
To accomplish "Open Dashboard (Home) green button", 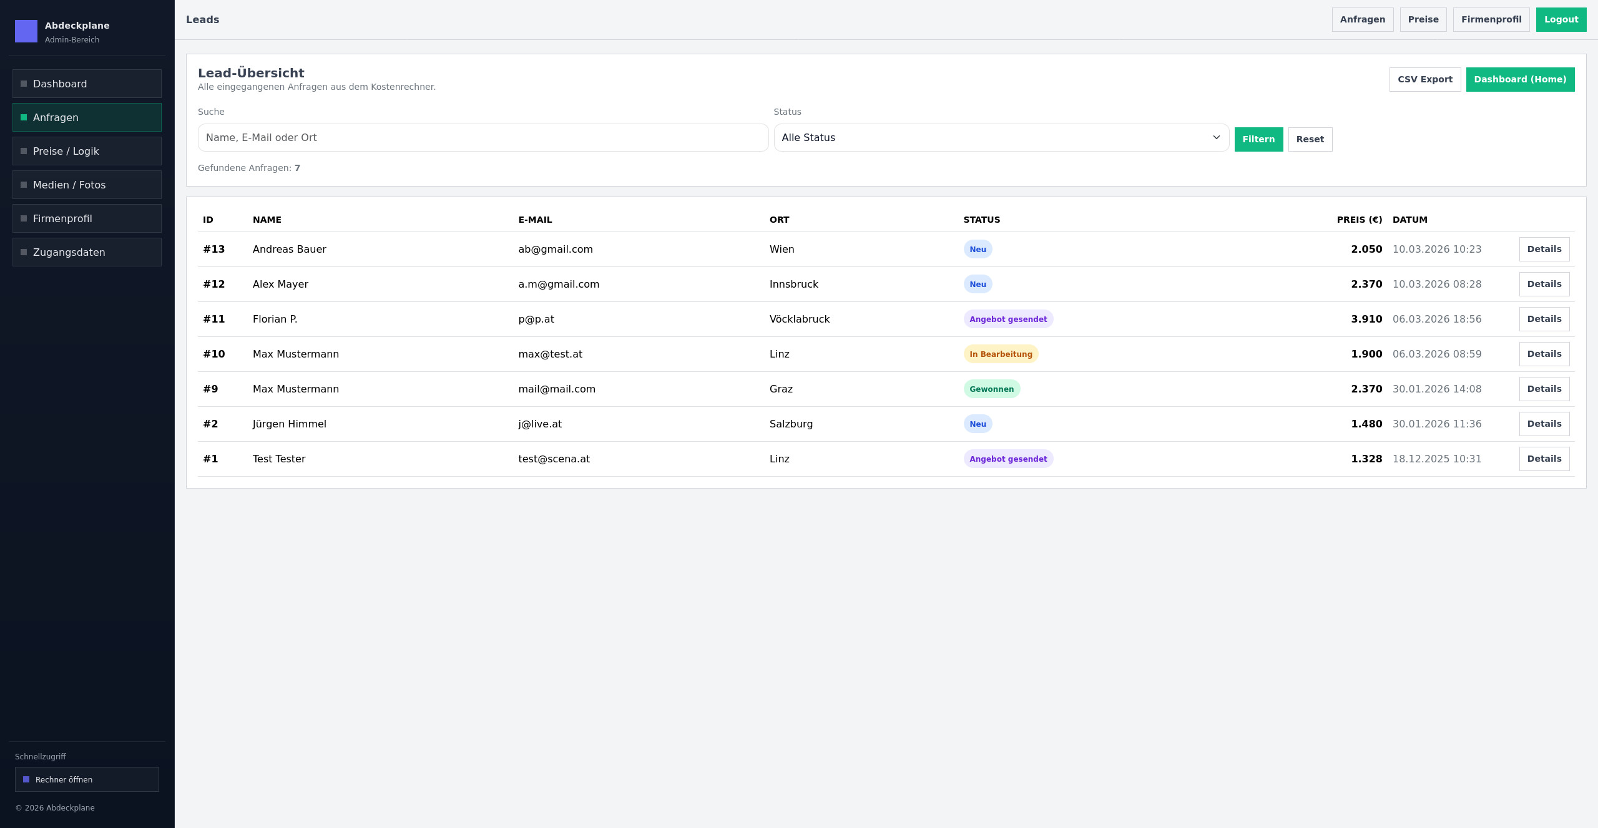I will 1519,79.
